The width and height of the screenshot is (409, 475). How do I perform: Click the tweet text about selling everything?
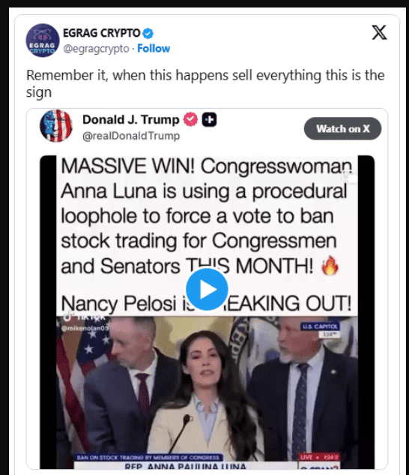(x=205, y=83)
